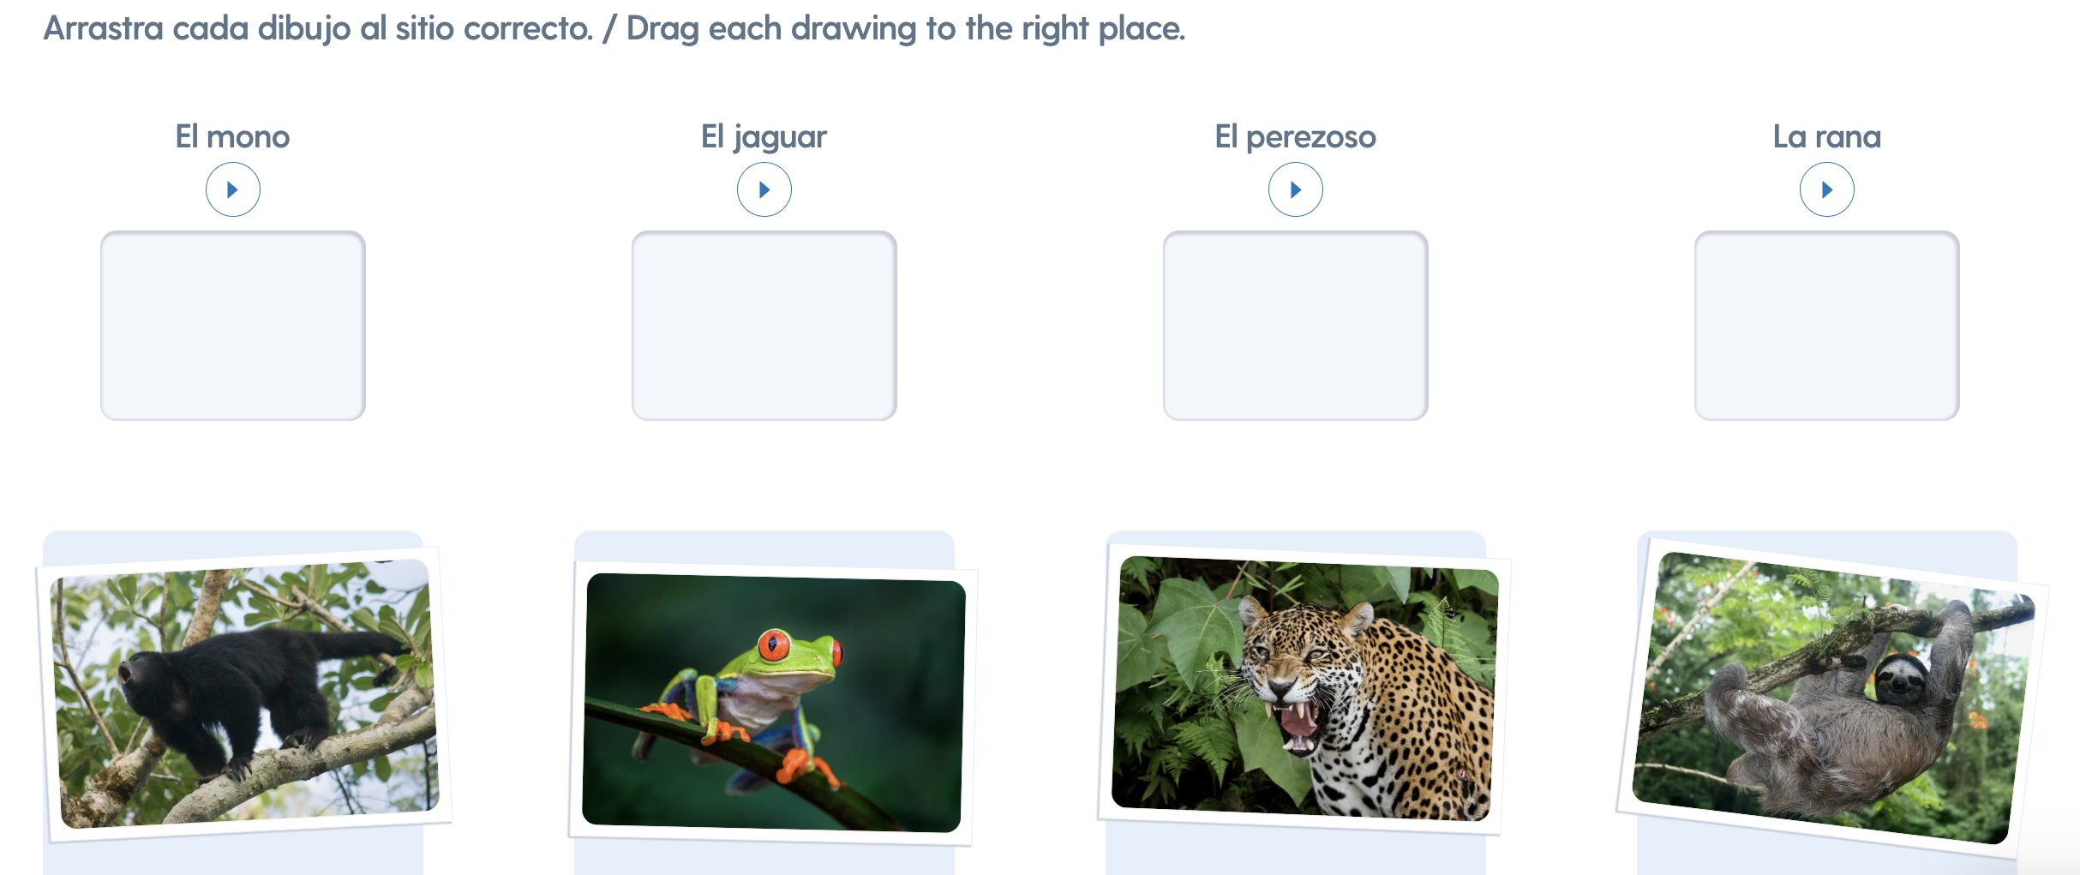The height and width of the screenshot is (875, 2080).
Task: Select the drop zone below El jaguar
Action: click(764, 326)
